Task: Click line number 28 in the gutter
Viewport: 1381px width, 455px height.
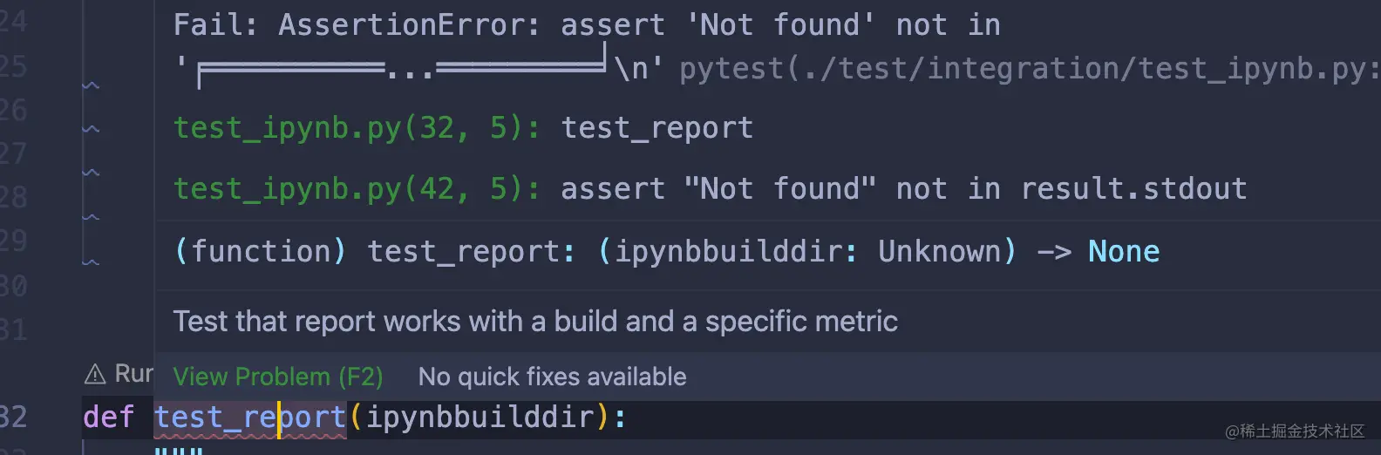Action: click(14, 197)
